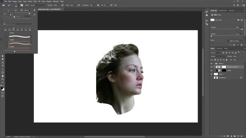Viewport: 246px width, 138px height.
Task: Select the Zoom tool in toolbar
Action: tap(3, 79)
